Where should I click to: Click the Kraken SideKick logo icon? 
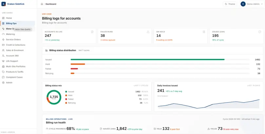[x=4, y=4]
